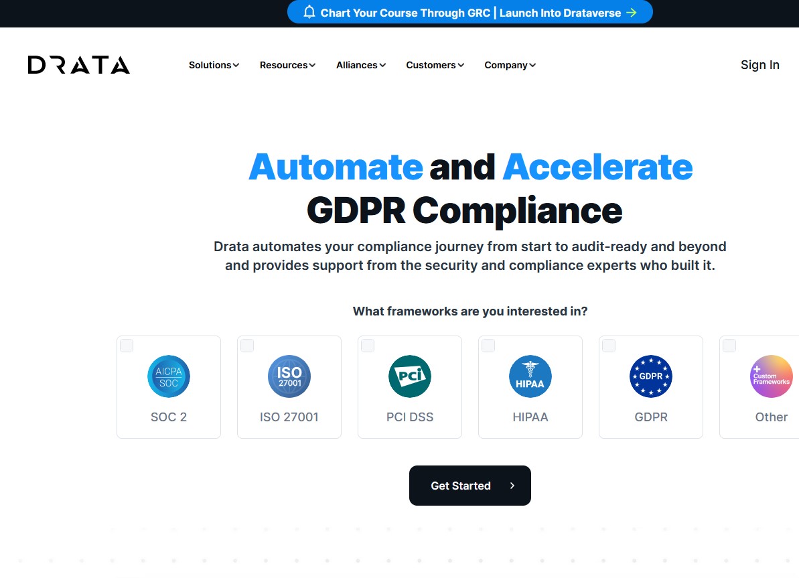799x578 pixels.
Task: Click the Sign In link
Action: [x=759, y=65]
